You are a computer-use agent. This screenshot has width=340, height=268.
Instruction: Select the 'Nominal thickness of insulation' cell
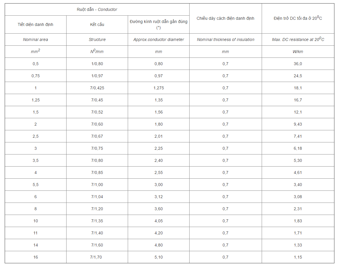tap(225, 40)
